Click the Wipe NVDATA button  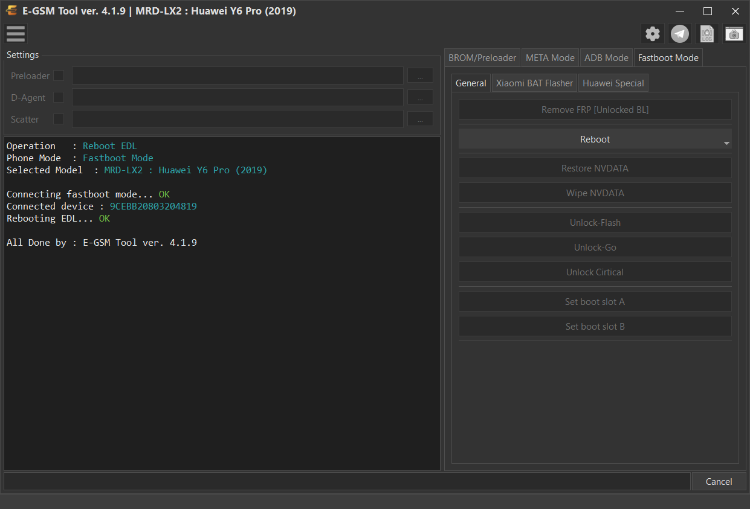click(x=595, y=193)
